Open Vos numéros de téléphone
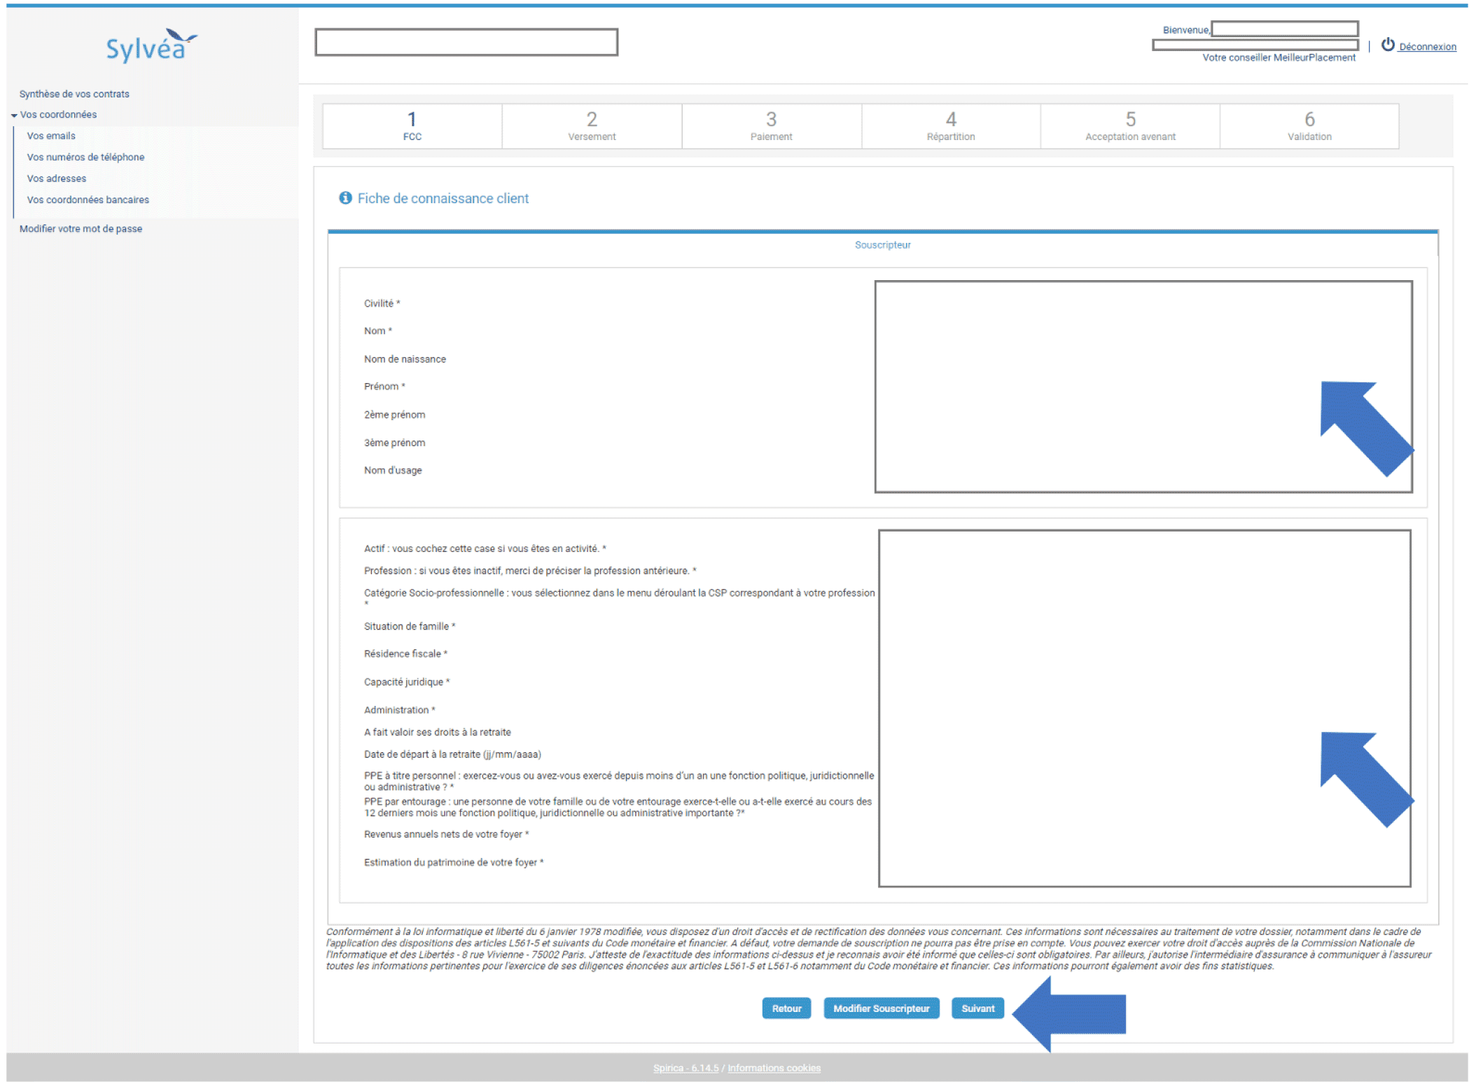 tap(85, 157)
